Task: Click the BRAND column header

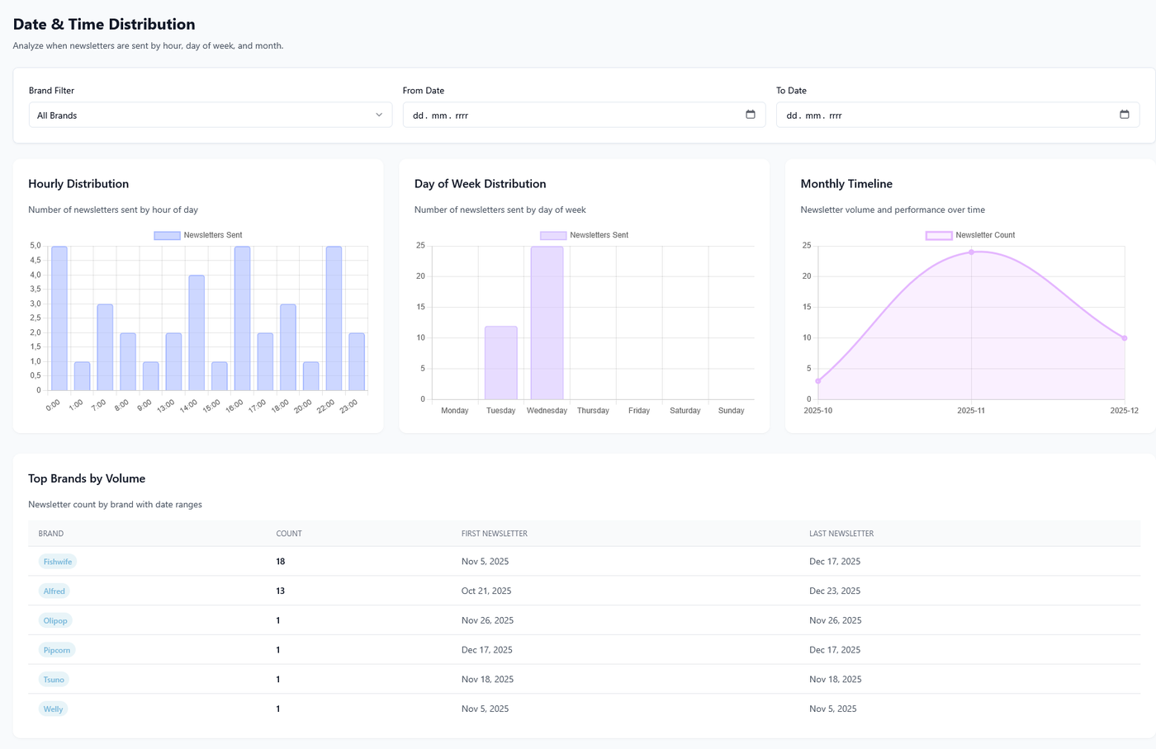Action: tap(51, 534)
